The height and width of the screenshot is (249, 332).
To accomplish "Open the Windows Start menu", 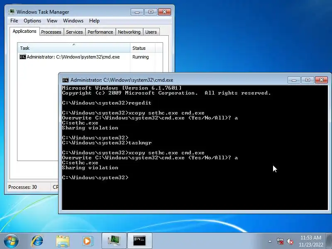I will point(11,241).
